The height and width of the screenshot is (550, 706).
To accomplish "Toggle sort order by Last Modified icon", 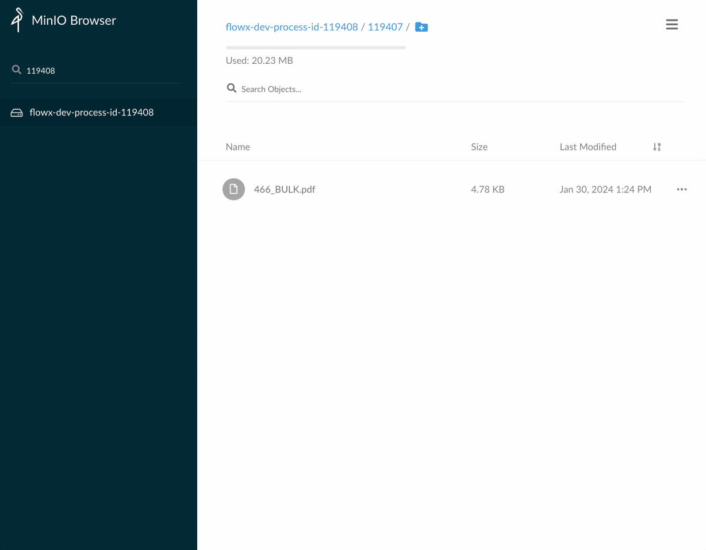I will click(657, 147).
